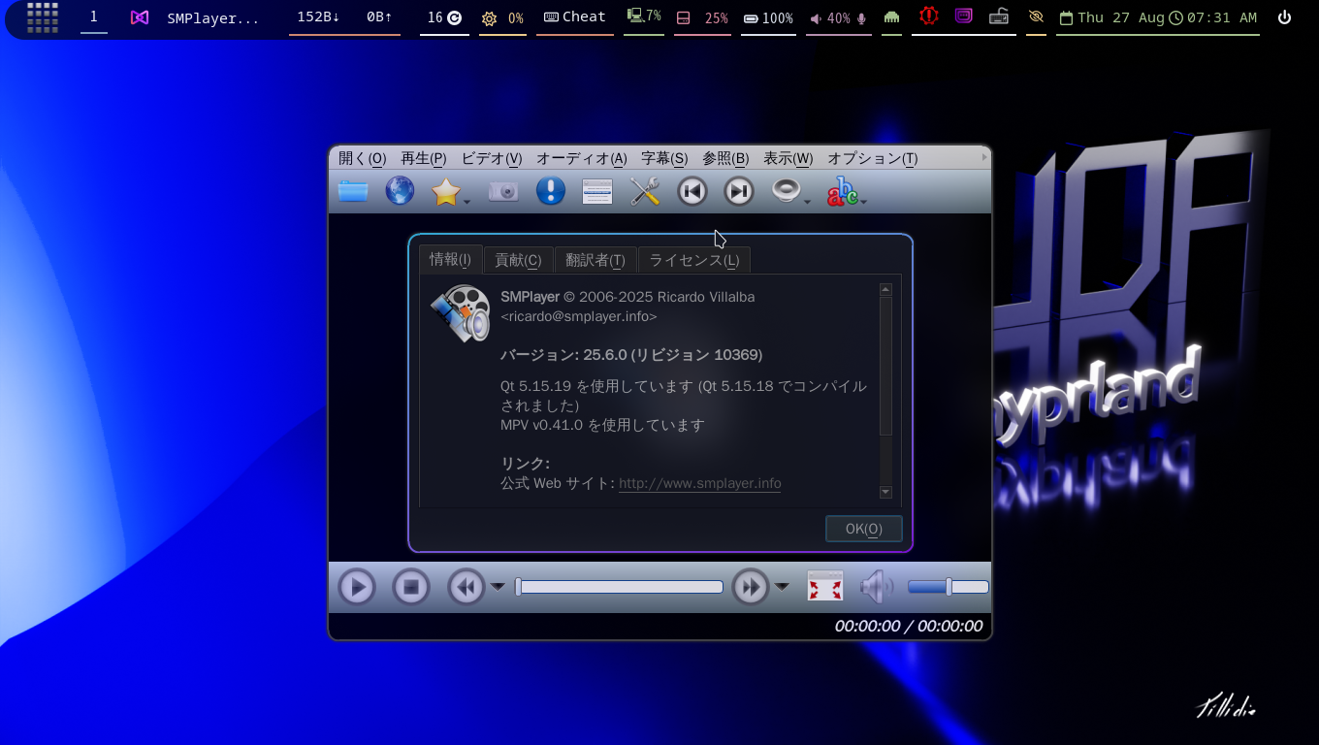Image resolution: width=1319 pixels, height=745 pixels.
Task: Click the 07:31 AM clock
Action: 1213,17
